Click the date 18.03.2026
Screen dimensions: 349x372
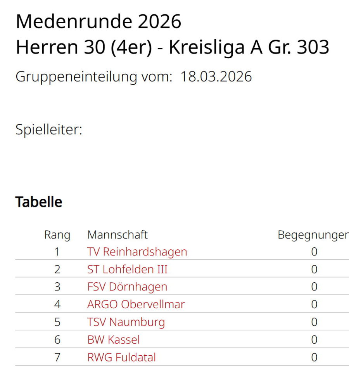click(216, 76)
